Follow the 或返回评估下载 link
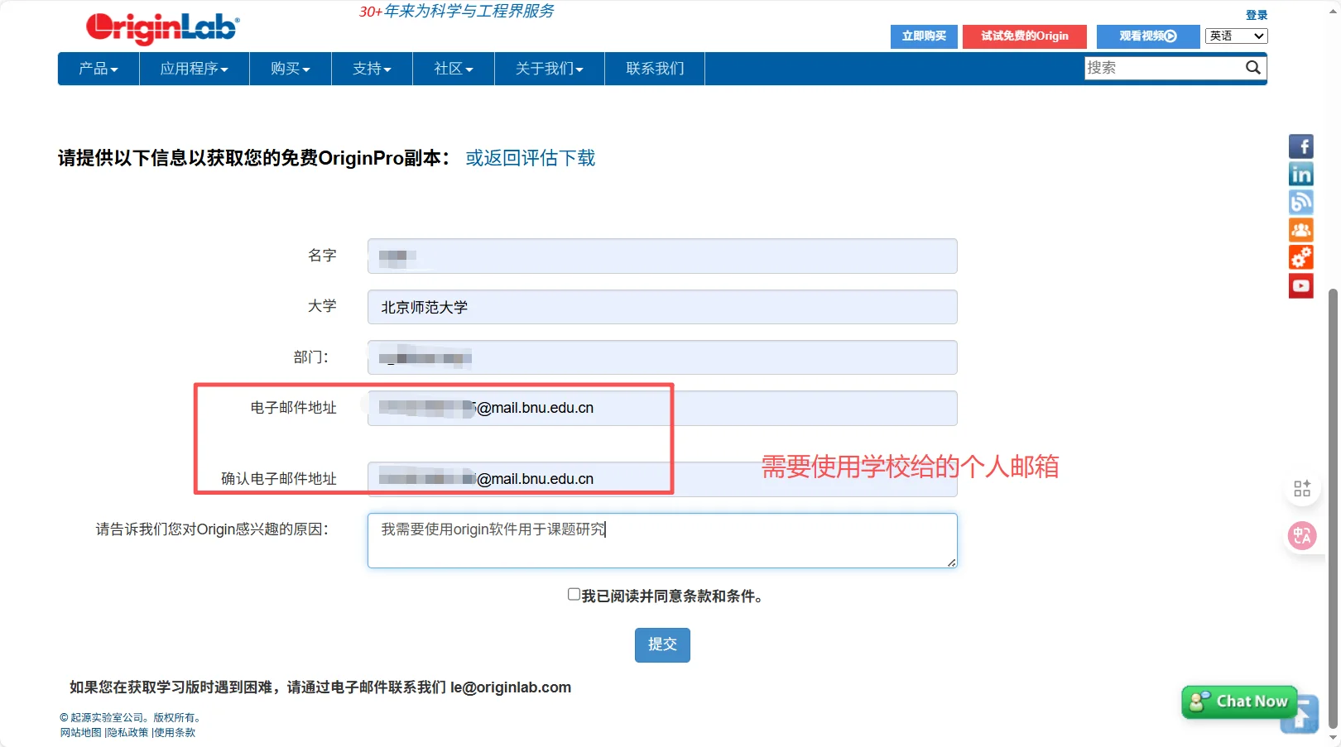This screenshot has width=1341, height=747. pyautogui.click(x=531, y=158)
